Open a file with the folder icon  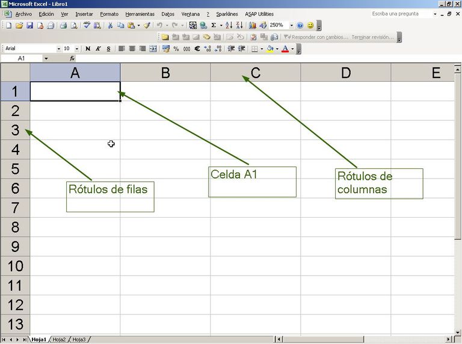point(19,25)
